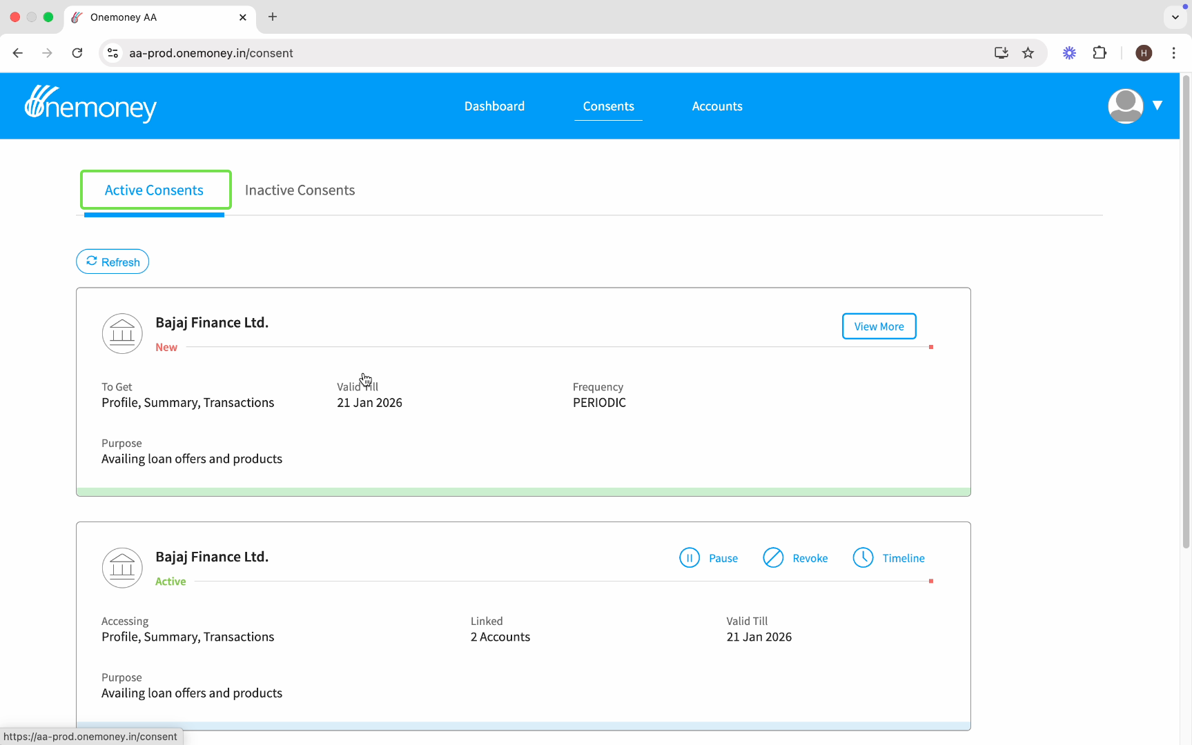Open the Chrome profile H avatar

point(1144,53)
